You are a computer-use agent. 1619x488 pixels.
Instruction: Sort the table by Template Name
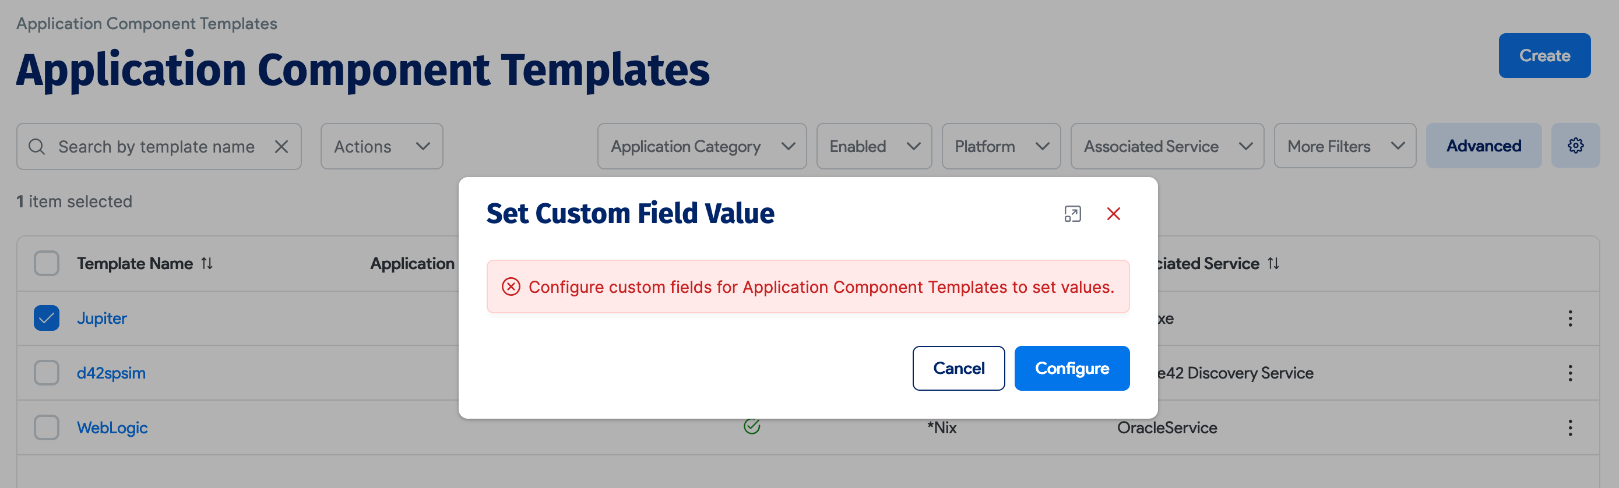click(x=207, y=263)
